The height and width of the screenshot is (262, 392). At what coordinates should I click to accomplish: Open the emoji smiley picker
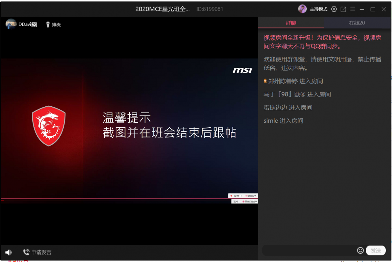(360, 250)
